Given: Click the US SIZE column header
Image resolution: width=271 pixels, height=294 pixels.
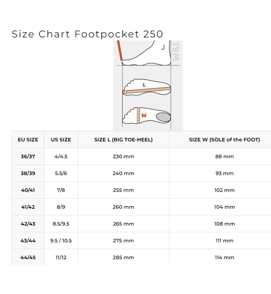Looking at the screenshot, I should pos(61,140).
